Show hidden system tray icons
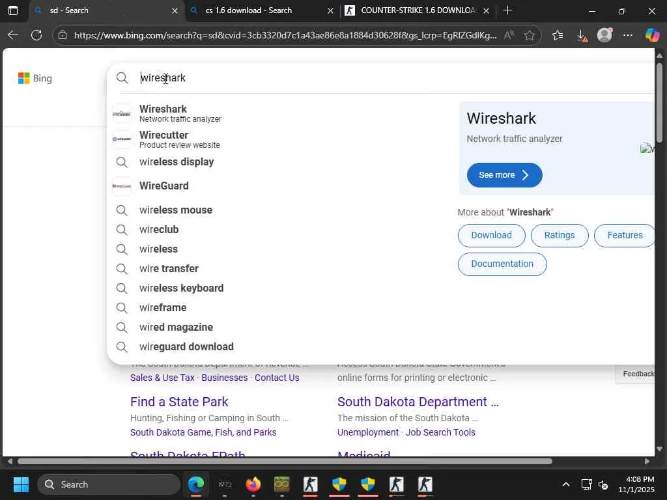The width and height of the screenshot is (667, 500). click(566, 484)
